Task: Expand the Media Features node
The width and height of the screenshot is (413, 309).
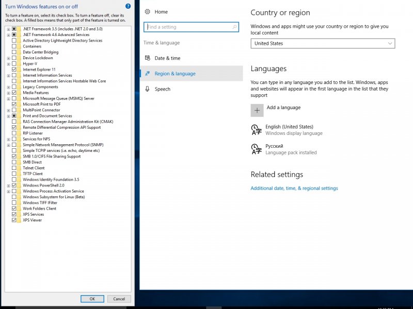Action: click(x=8, y=93)
